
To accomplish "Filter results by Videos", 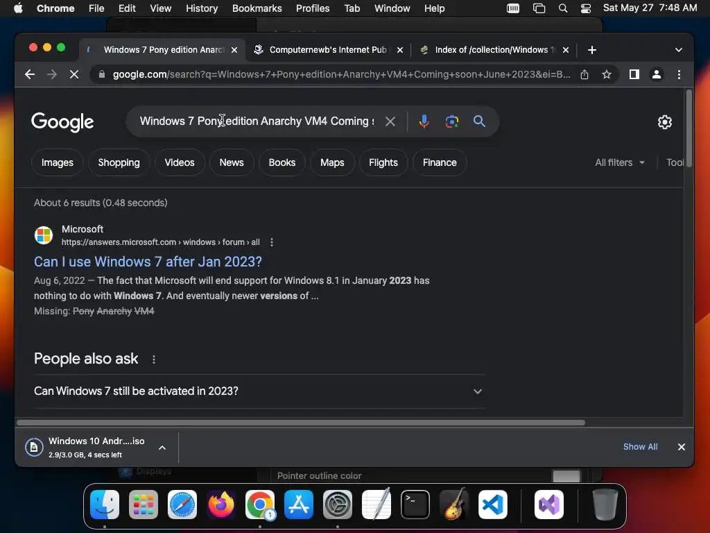I will (180, 162).
